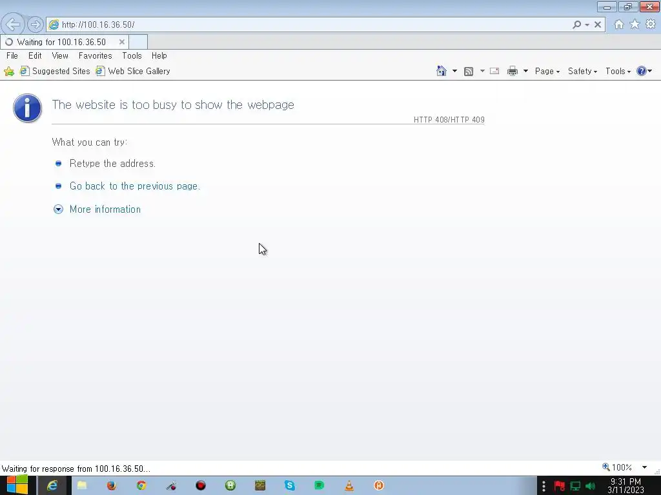Click the search magnifier in address bar

tap(576, 24)
